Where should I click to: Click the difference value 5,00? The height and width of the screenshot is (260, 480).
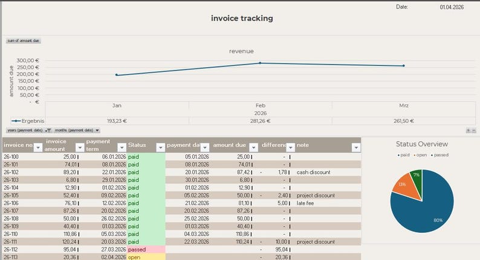click(x=282, y=203)
